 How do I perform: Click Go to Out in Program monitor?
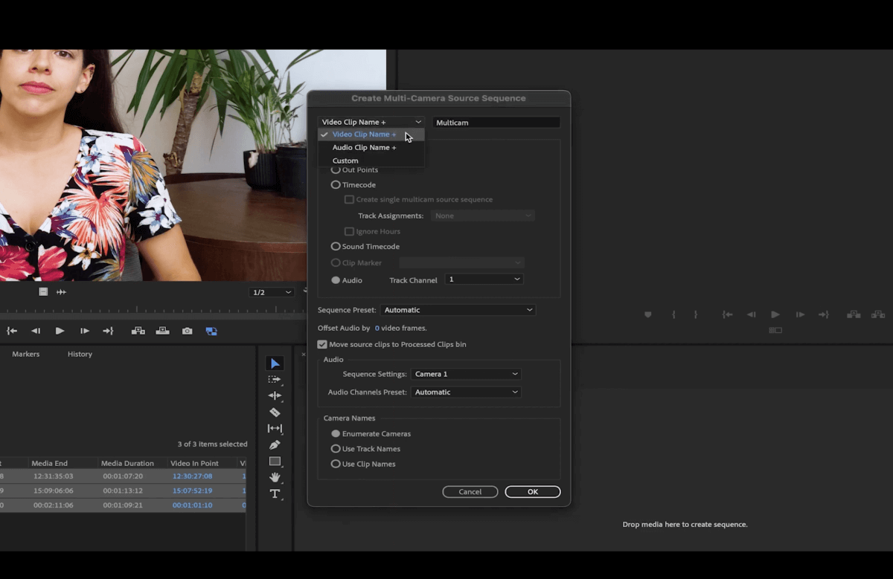click(824, 314)
